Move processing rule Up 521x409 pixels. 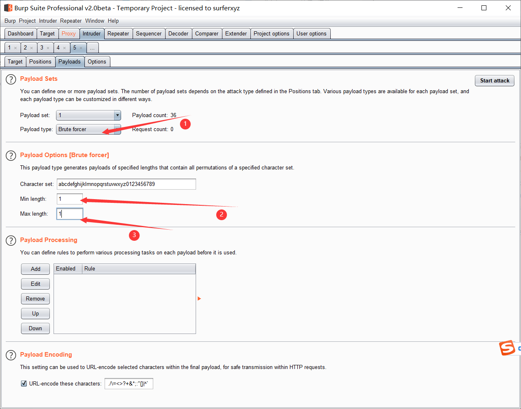click(35, 313)
